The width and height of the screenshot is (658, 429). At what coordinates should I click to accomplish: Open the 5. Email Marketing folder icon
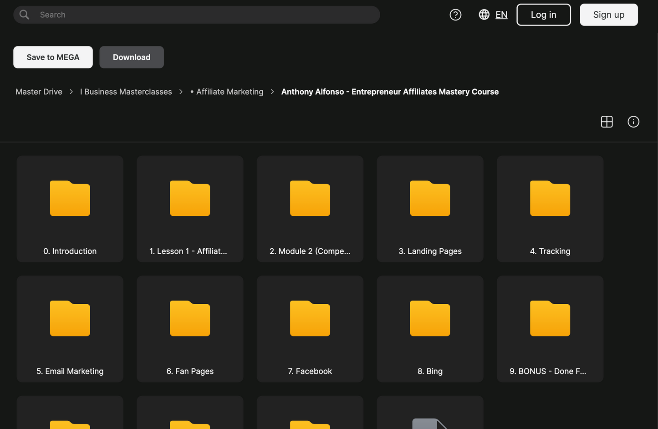[x=70, y=318]
